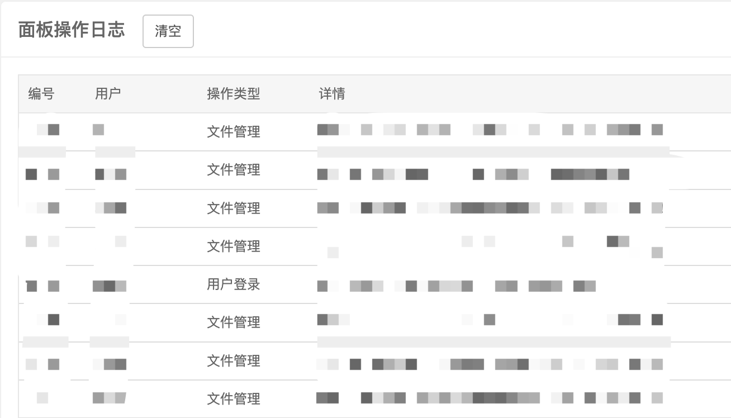Click the 详情 column header
Viewport: 731px width, 418px height.
[x=332, y=94]
